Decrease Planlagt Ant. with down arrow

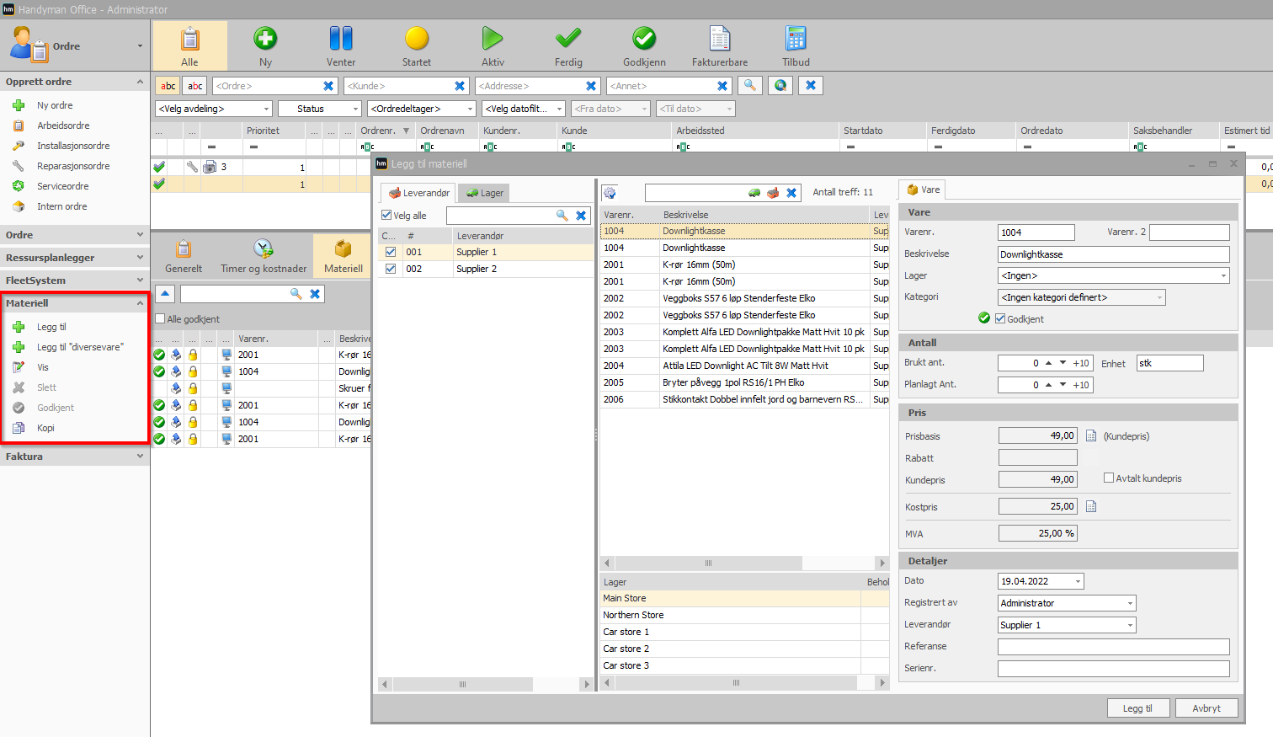coord(1063,385)
